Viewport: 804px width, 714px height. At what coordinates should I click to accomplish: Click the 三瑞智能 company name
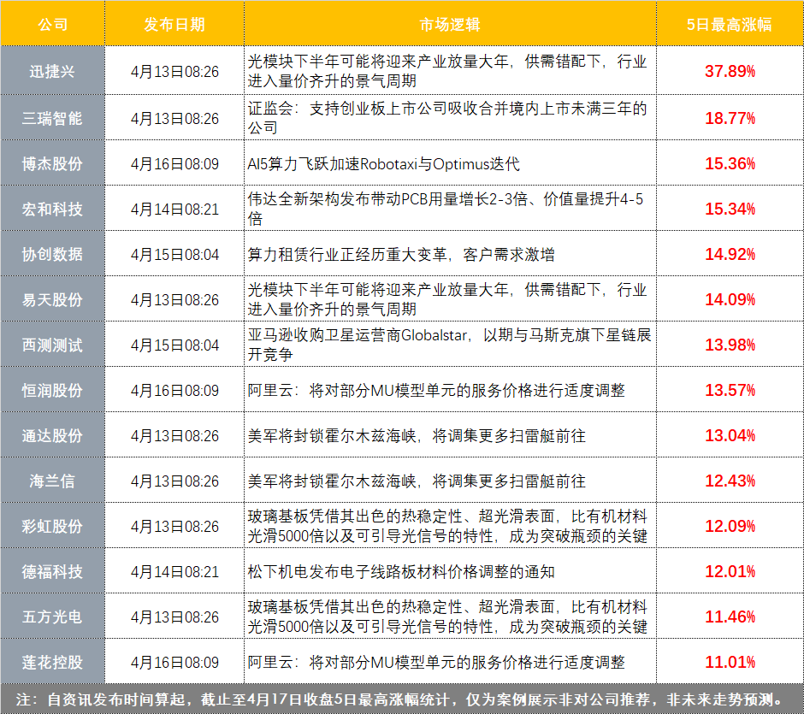52,118
